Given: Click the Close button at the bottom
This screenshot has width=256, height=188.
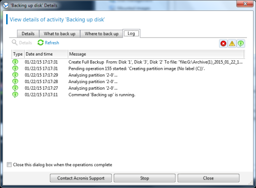Looking at the screenshot, I should [208, 178].
